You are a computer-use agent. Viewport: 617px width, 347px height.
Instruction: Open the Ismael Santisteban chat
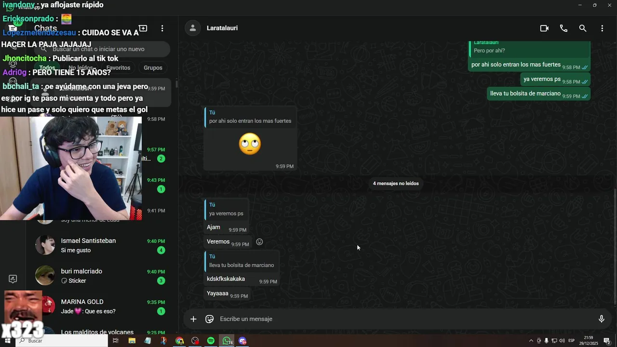[100, 245]
